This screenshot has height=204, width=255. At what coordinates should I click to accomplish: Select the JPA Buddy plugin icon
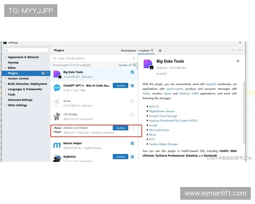(57, 116)
